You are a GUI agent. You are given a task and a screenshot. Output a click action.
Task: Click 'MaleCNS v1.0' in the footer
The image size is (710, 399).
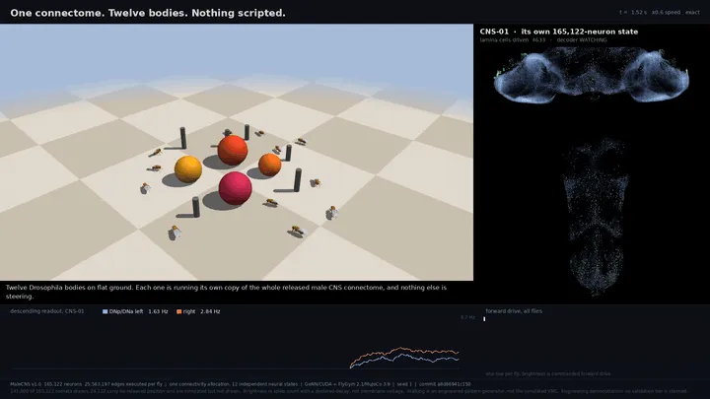point(26,384)
